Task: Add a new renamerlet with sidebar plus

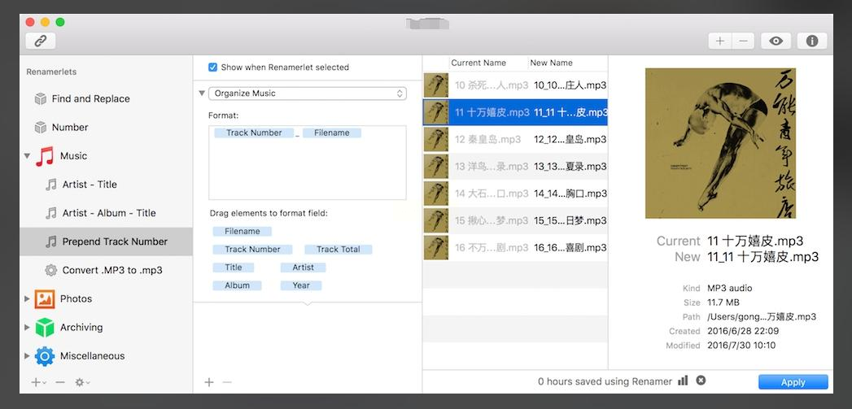Action: tap(37, 382)
